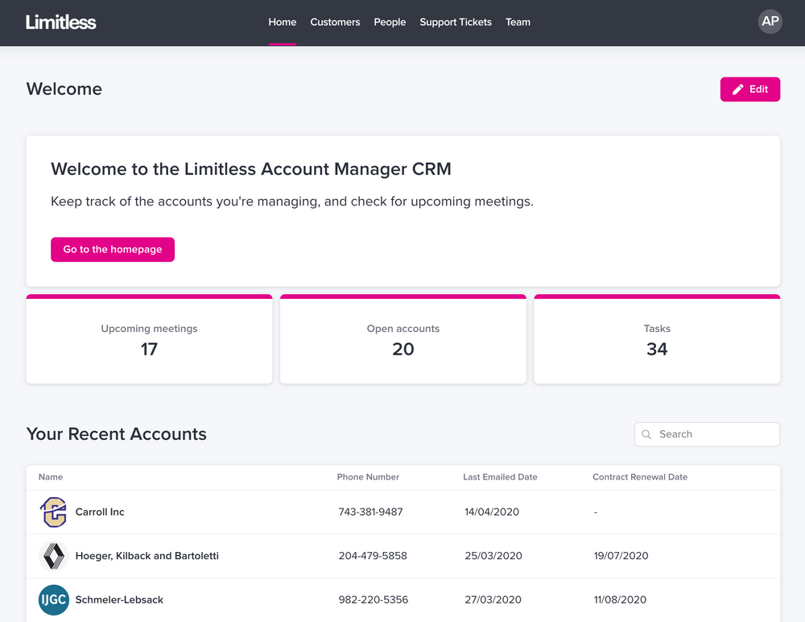Switch to the Customers tab
The height and width of the screenshot is (622, 805).
(x=335, y=22)
